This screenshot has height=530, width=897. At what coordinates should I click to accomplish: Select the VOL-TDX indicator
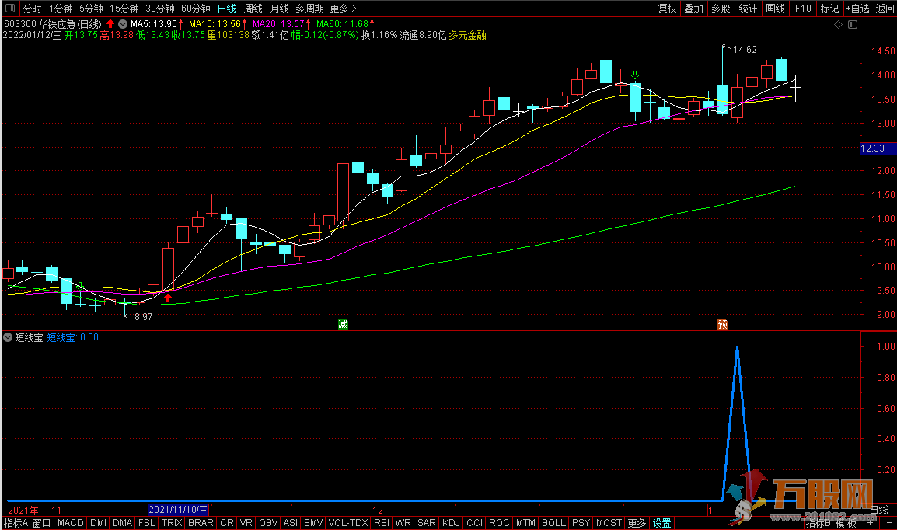coord(347,523)
